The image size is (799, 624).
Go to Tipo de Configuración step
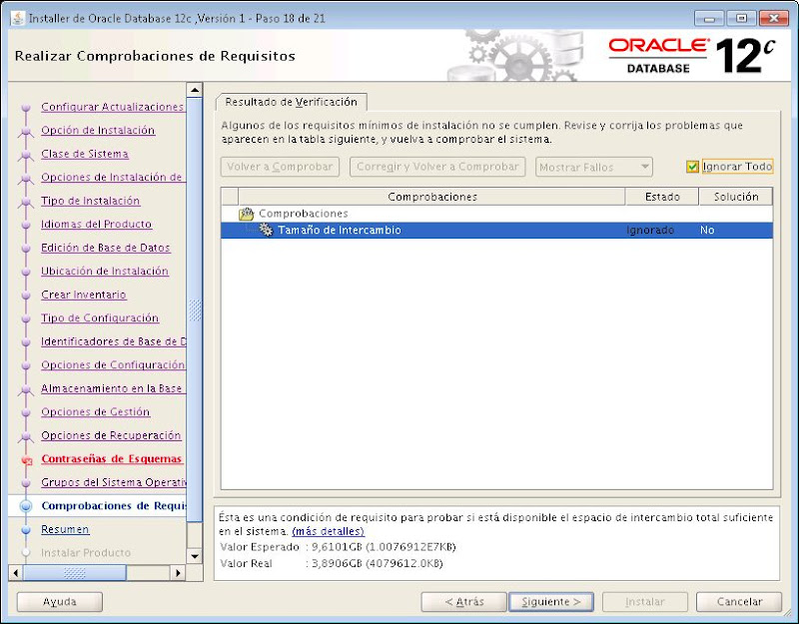click(100, 317)
